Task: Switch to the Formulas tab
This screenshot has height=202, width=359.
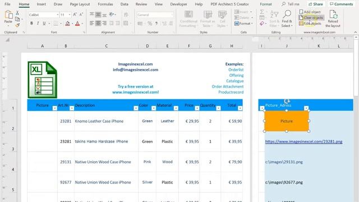Action: (105, 4)
